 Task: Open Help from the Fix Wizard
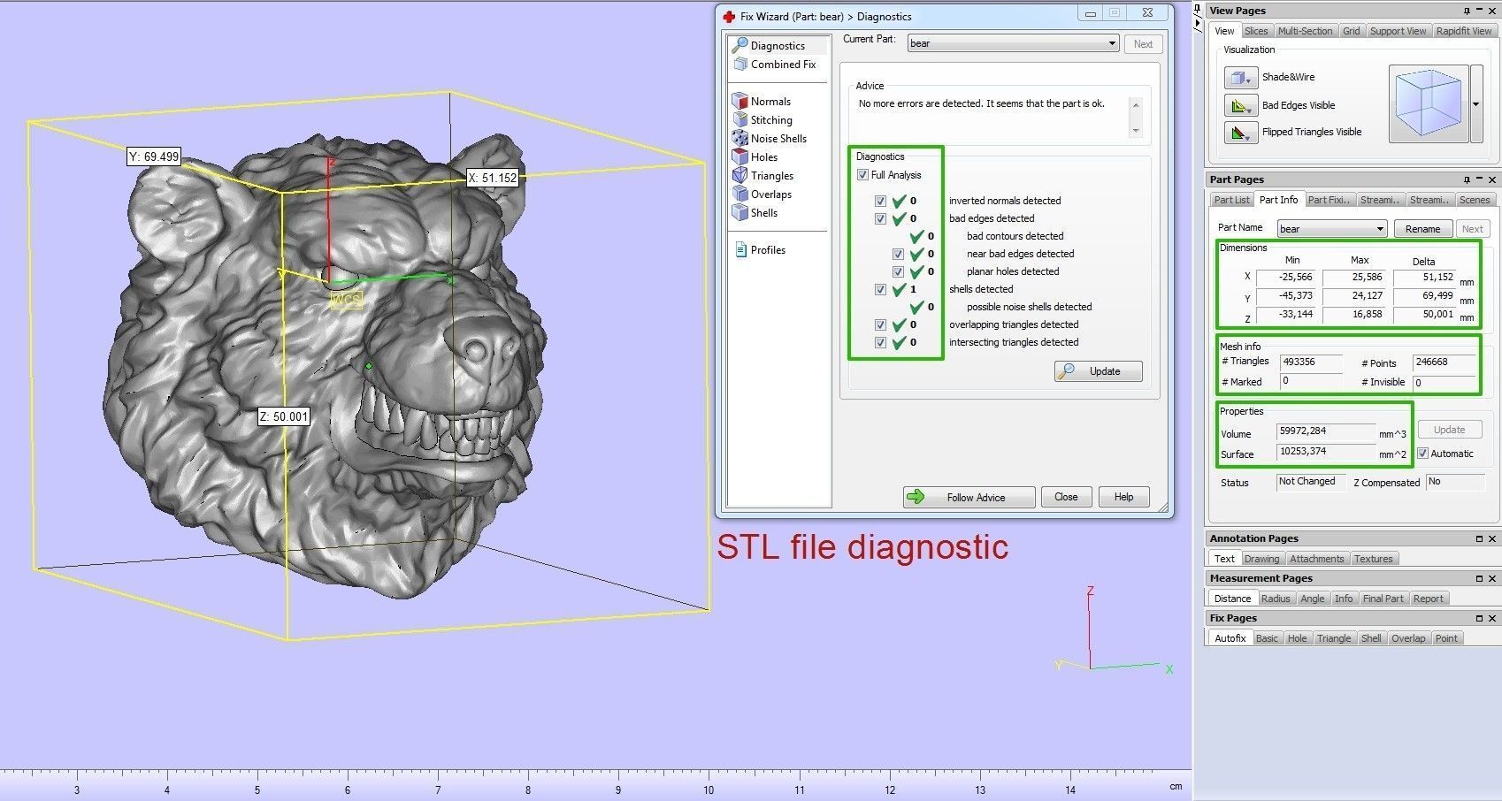click(x=1123, y=497)
